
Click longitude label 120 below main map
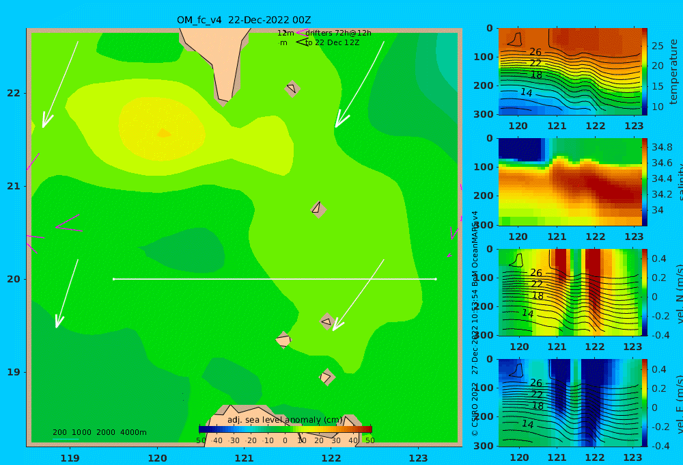tap(157, 458)
